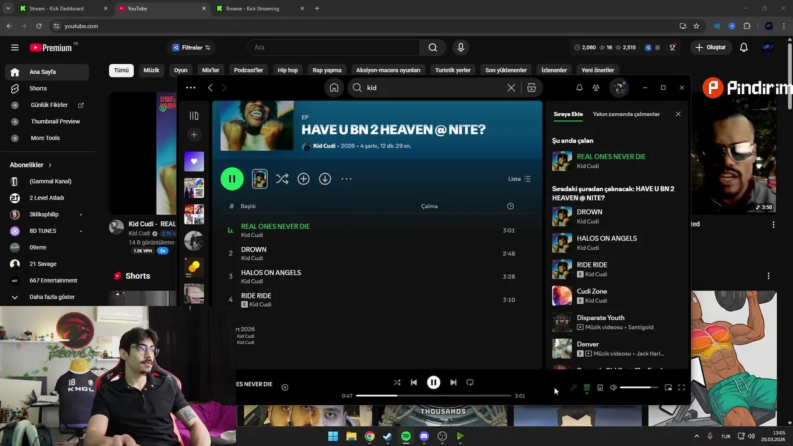The height and width of the screenshot is (446, 793).
Task: Open Spotify notifications bell
Action: click(579, 88)
